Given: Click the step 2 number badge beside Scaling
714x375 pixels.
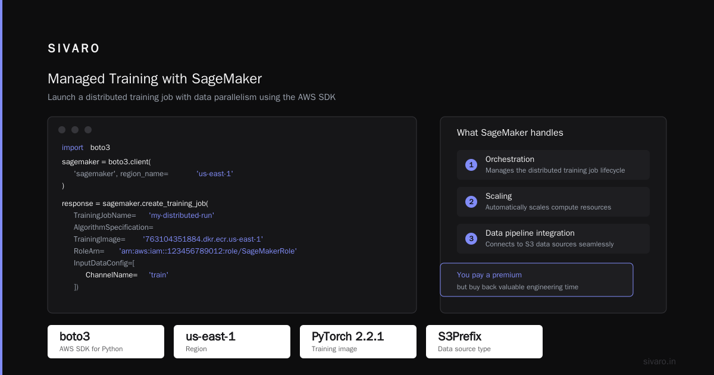Looking at the screenshot, I should [x=471, y=202].
